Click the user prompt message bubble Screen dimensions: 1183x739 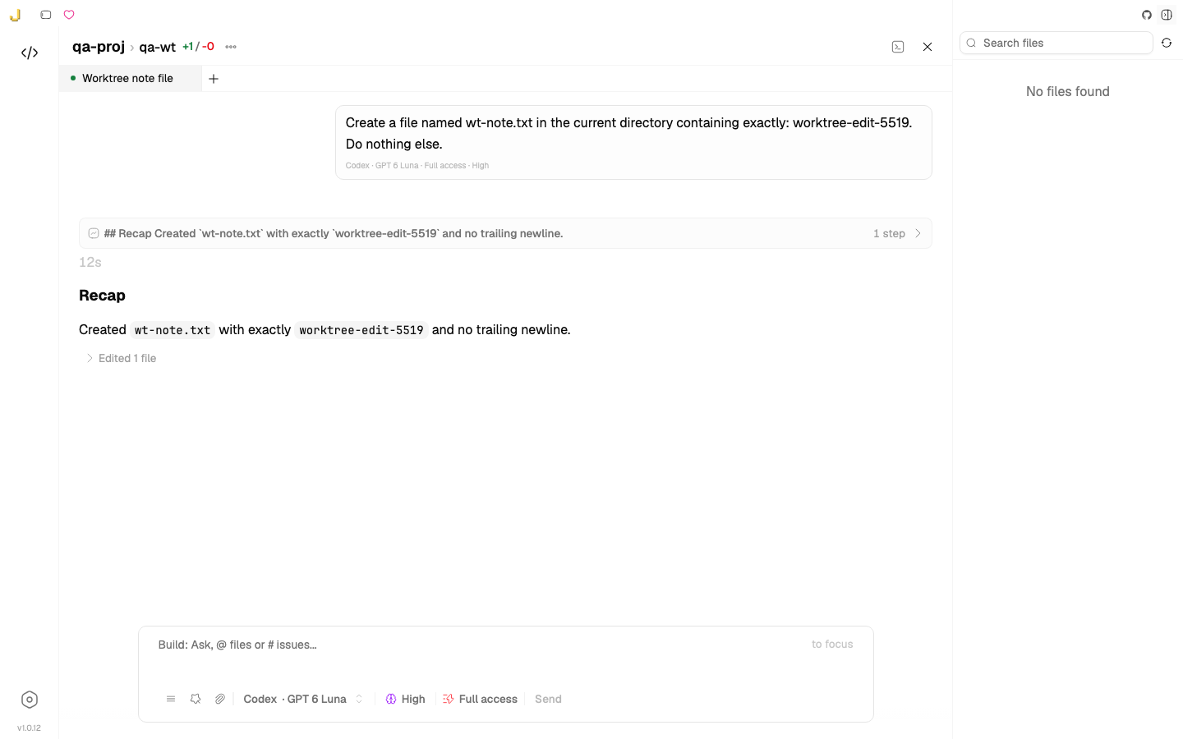[x=633, y=142]
